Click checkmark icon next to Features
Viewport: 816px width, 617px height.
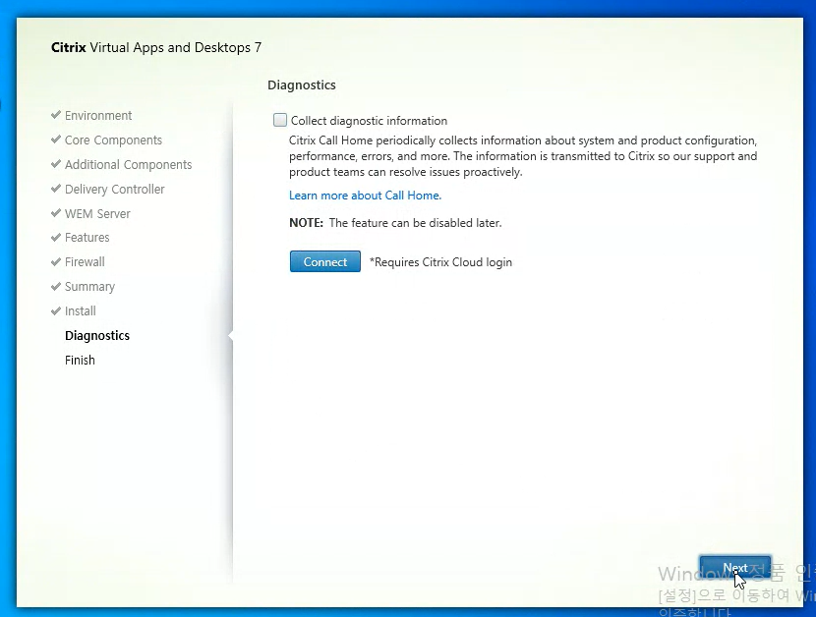(x=56, y=237)
